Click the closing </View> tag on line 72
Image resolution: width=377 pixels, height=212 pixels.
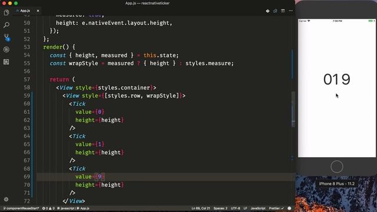coord(74,201)
